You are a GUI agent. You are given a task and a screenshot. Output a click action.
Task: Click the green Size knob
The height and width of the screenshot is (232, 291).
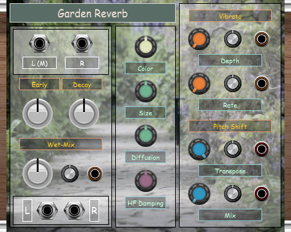[145, 92]
